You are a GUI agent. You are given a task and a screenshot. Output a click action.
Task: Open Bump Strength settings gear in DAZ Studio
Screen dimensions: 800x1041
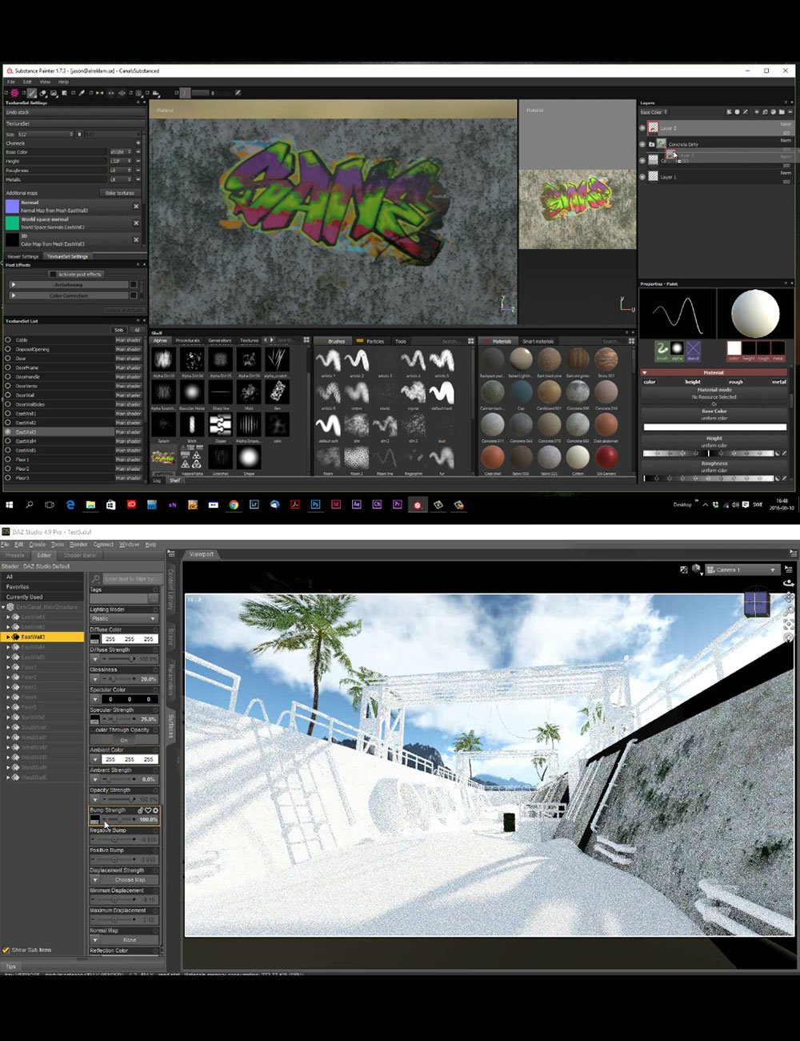[155, 810]
